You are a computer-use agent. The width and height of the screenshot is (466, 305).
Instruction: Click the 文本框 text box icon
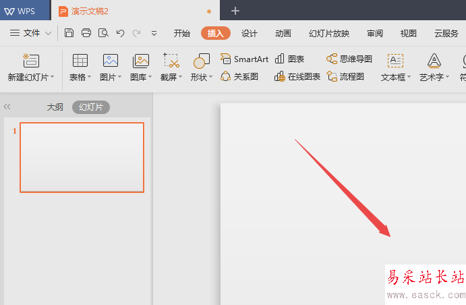point(395,60)
